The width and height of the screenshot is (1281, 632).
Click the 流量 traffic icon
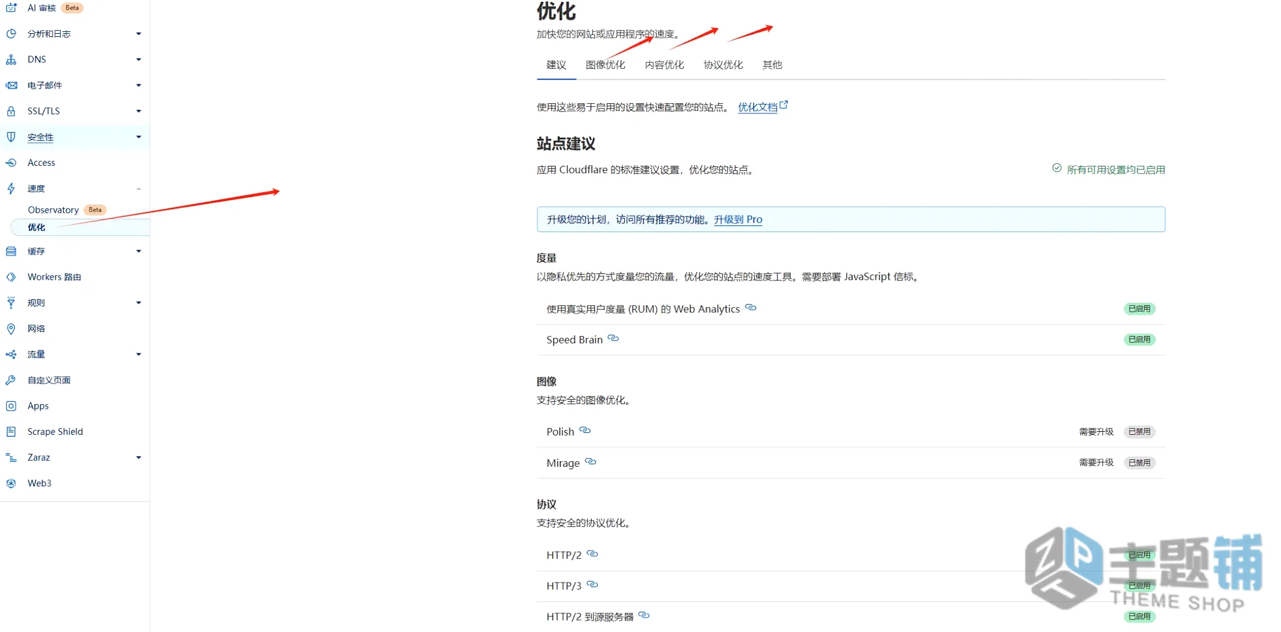[x=11, y=355]
